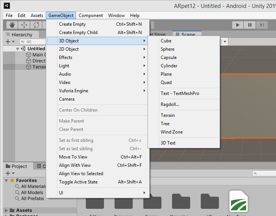The height and width of the screenshot is (216, 276).
Task: Create a Wind Zone
Action: [x=184, y=132]
